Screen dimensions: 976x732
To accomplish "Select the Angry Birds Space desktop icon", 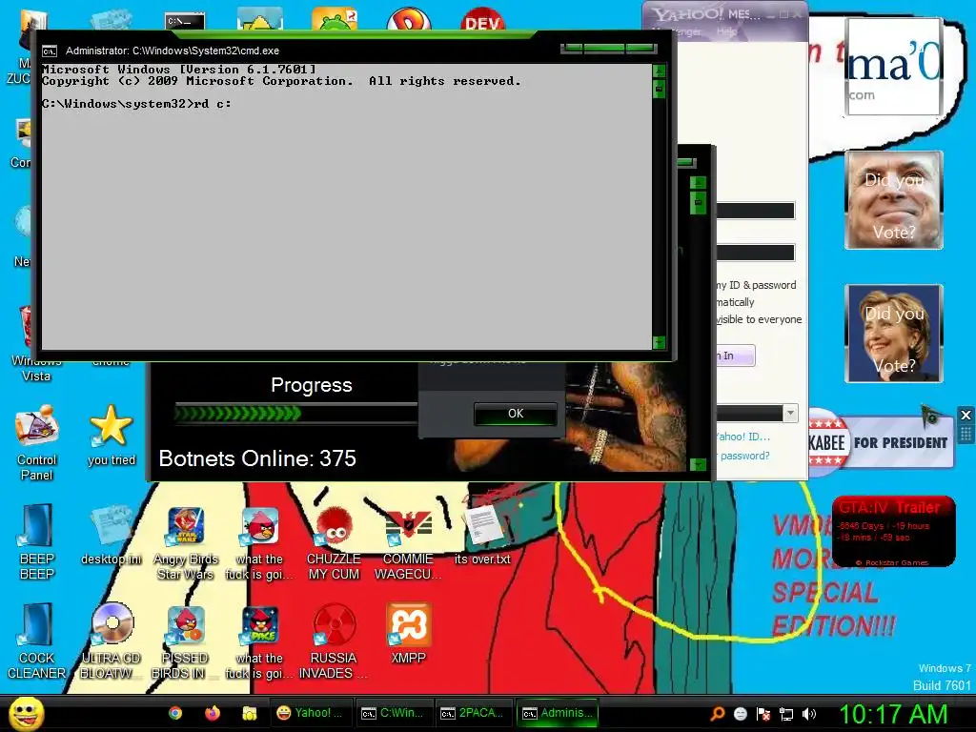I will coord(259,641).
